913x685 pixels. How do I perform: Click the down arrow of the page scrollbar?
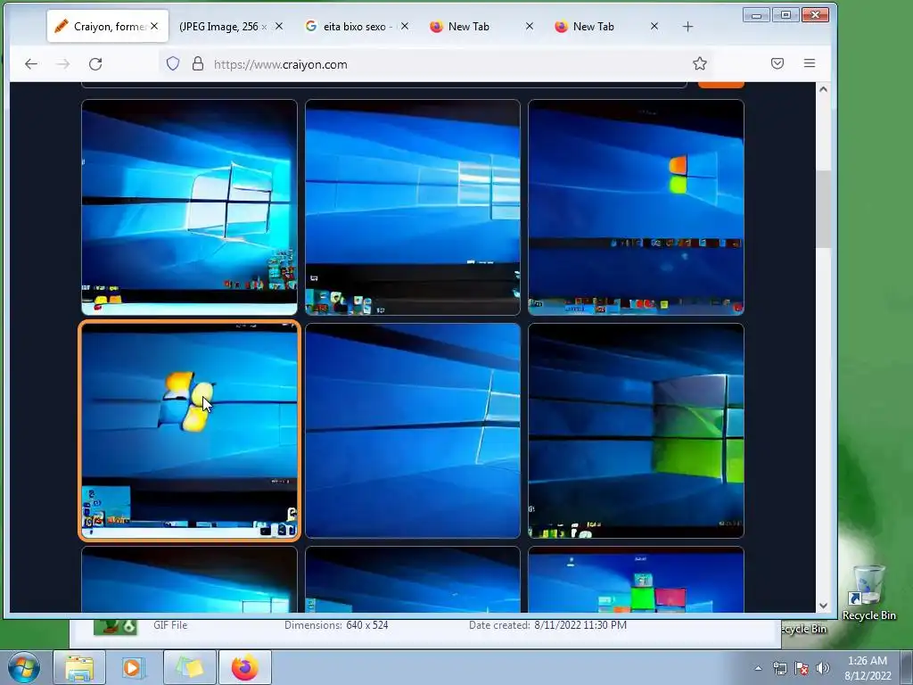[x=823, y=606]
